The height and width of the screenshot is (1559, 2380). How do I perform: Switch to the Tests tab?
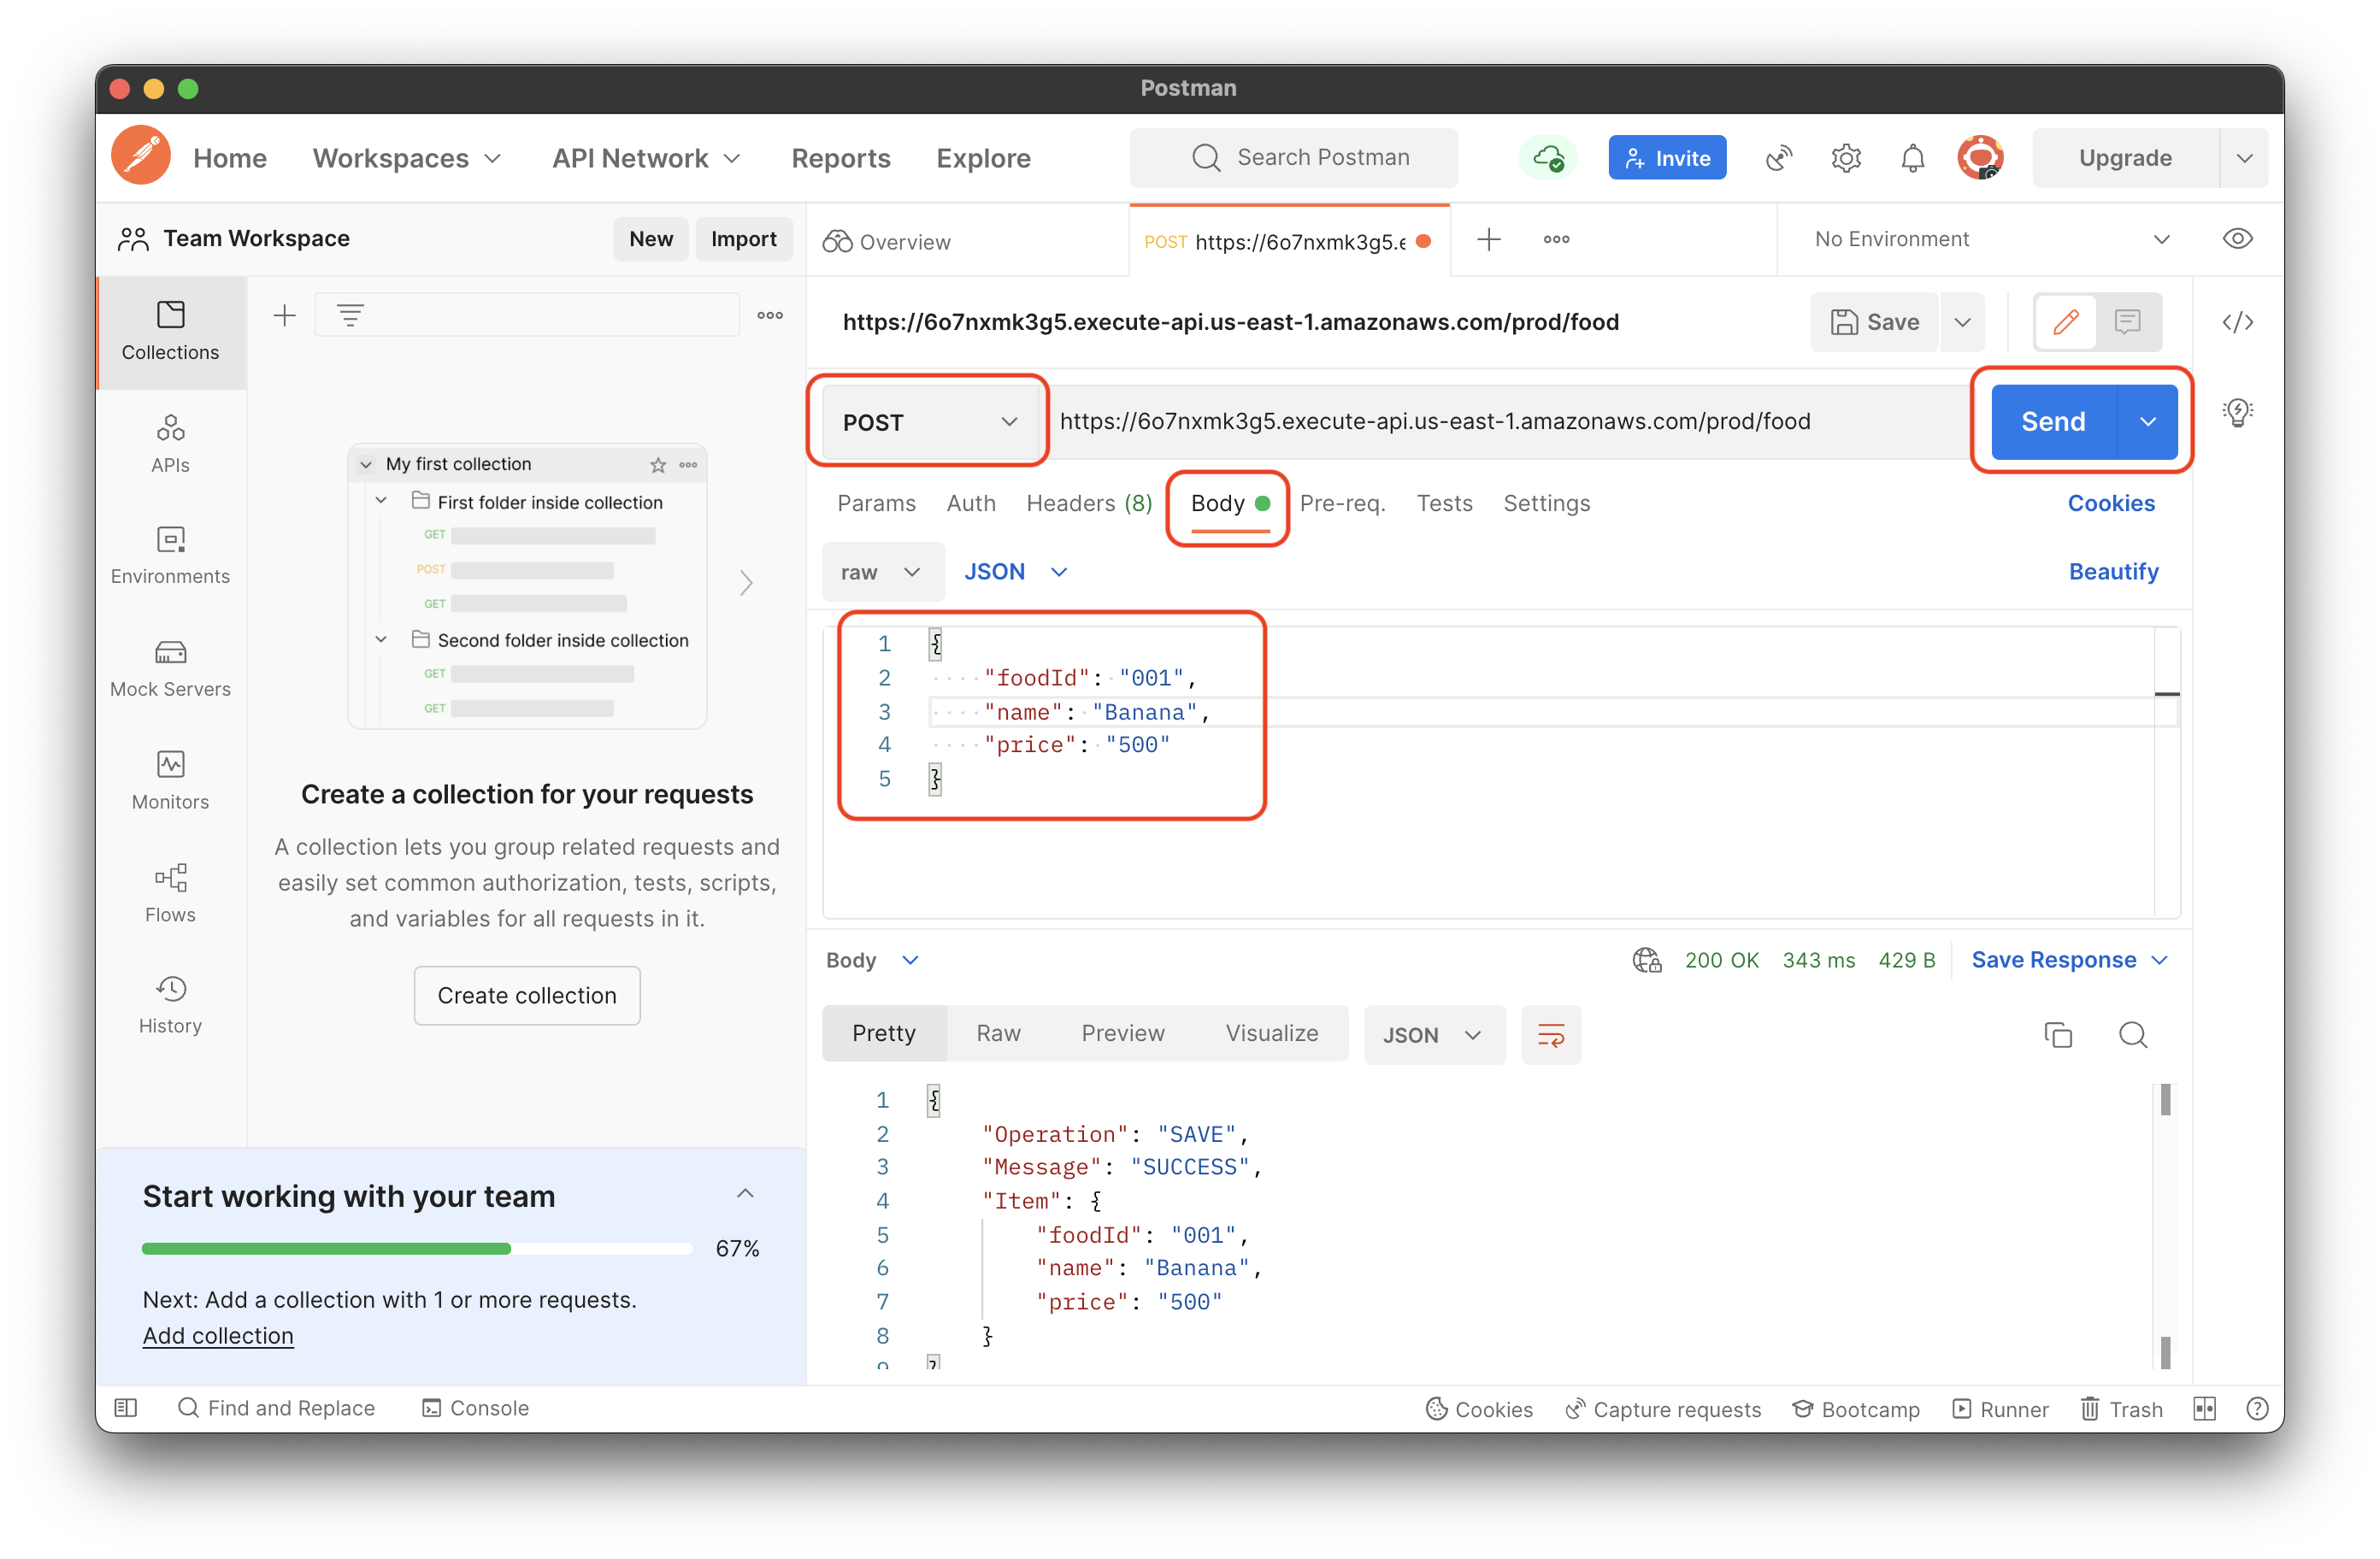[x=1444, y=503]
